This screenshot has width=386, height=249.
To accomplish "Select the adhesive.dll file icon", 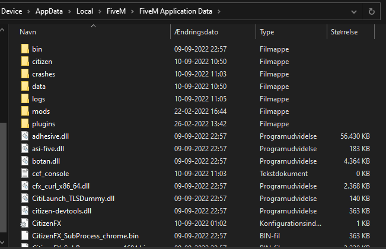I will (25, 136).
